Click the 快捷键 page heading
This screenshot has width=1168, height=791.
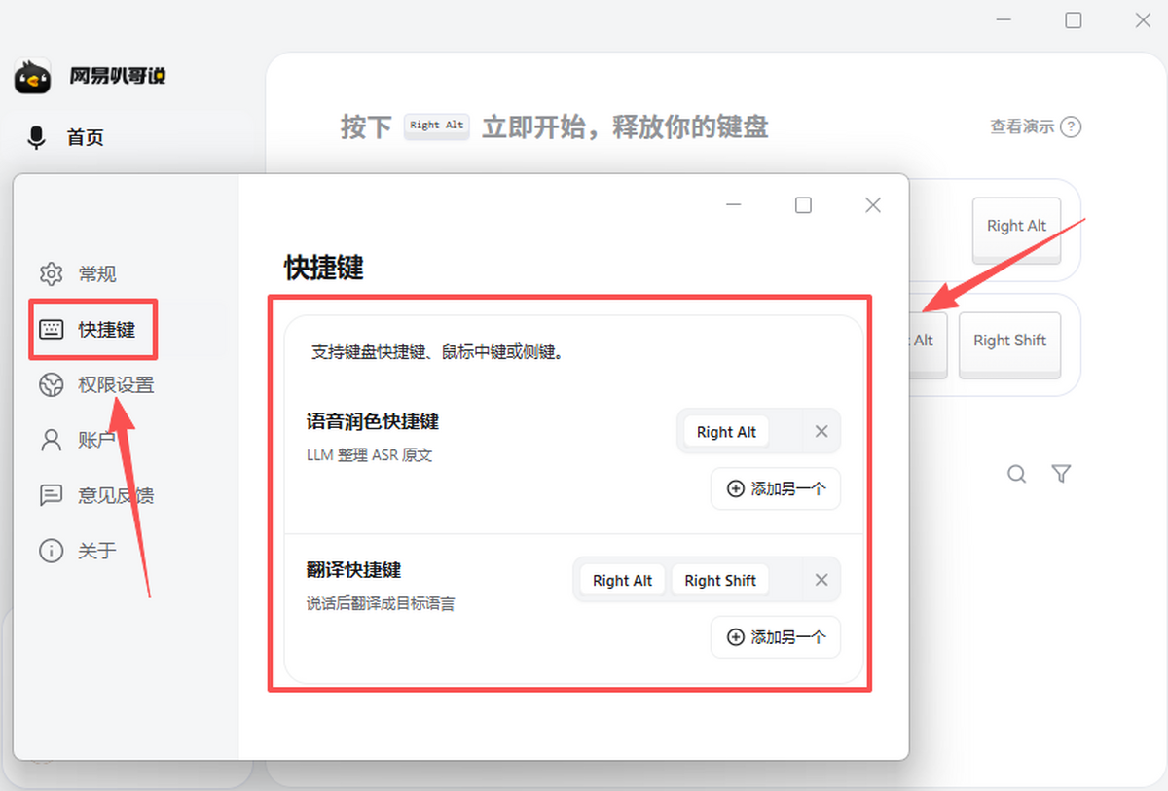tap(324, 269)
